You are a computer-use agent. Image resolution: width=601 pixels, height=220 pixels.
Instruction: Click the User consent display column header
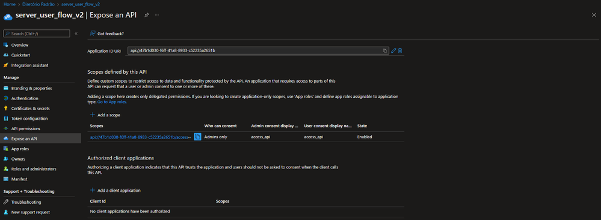click(328, 126)
